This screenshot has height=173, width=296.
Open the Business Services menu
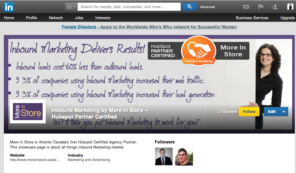252,18
